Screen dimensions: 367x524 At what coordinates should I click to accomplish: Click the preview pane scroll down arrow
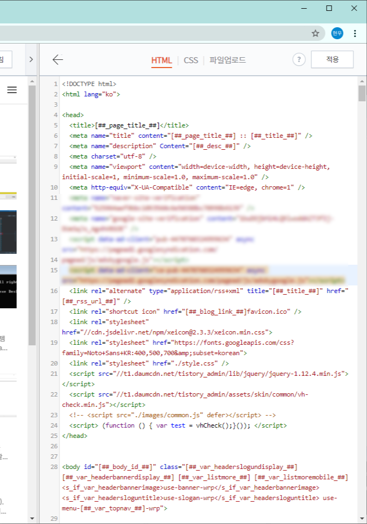pyautogui.click(x=32, y=519)
